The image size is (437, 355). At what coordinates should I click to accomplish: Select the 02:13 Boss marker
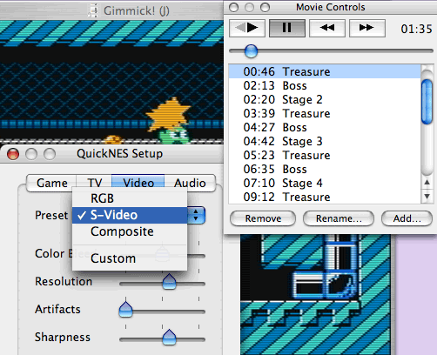(325, 85)
